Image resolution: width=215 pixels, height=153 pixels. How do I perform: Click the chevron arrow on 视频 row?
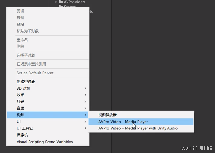85,115
